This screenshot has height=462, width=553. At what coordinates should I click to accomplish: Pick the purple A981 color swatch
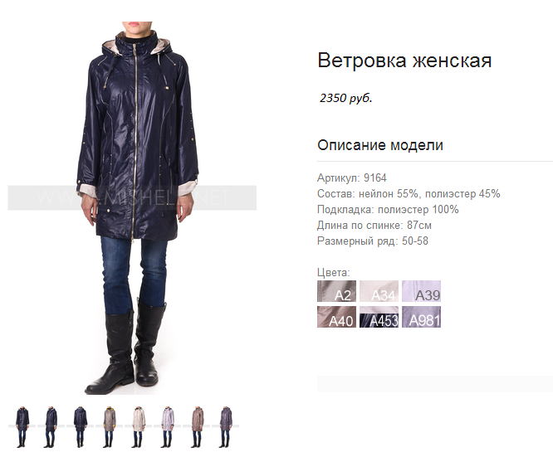pyautogui.click(x=421, y=317)
